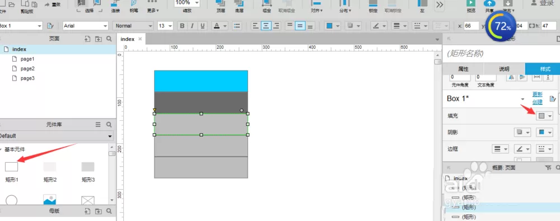Open the 100% zoom dropdown

tap(187, 3)
